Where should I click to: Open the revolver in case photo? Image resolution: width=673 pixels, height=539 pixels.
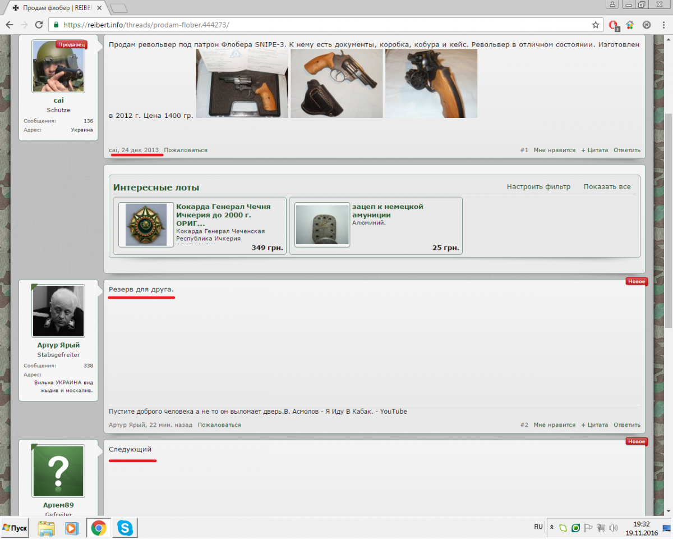tap(242, 83)
